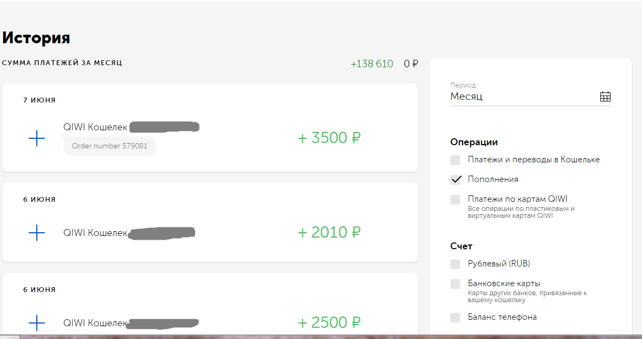
Task: Tick the Платежи по картам QIWI checkbox
Action: pyautogui.click(x=455, y=199)
